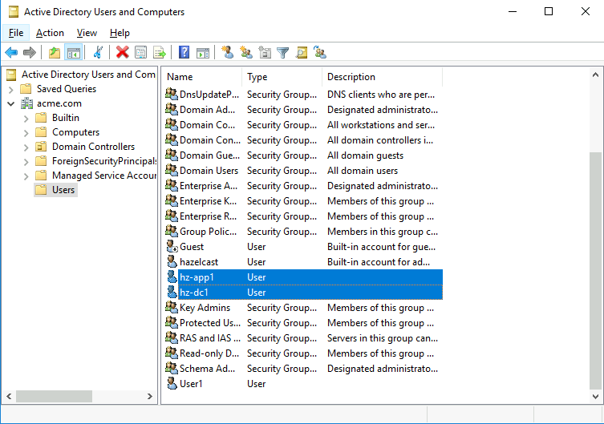The image size is (604, 424).
Task: Open Help with the question mark icon
Action: 184,53
